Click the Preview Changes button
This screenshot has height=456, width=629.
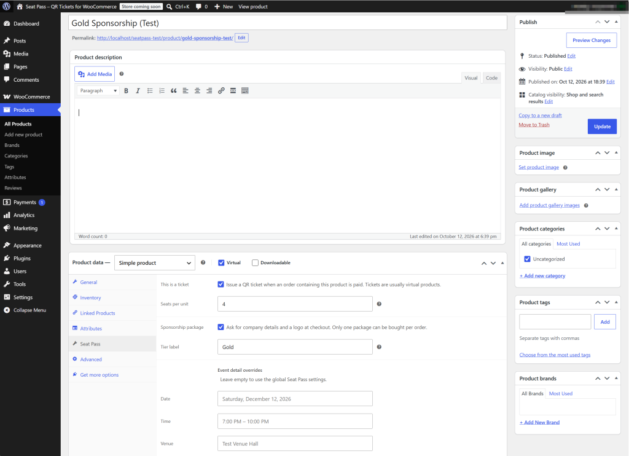592,40
